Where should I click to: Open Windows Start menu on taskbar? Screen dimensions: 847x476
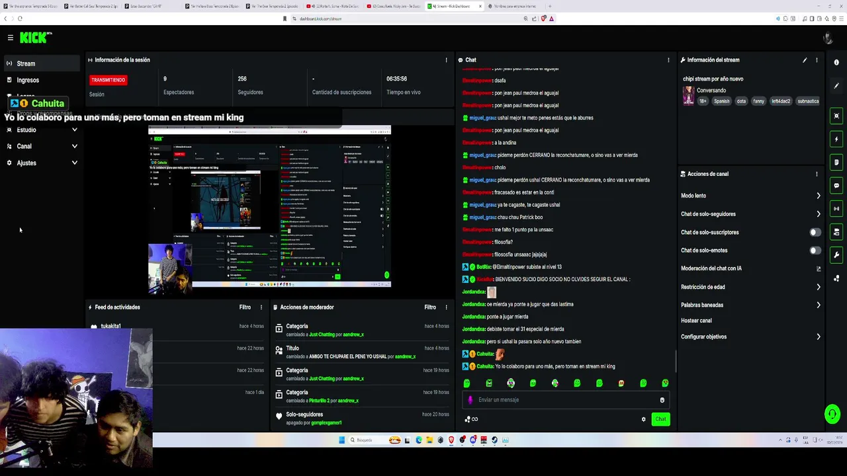tap(342, 440)
